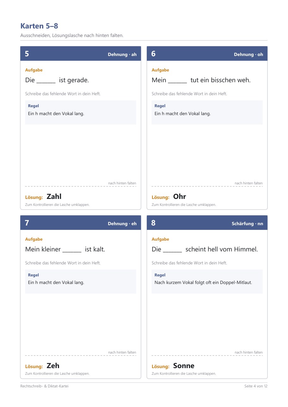Image resolution: width=288 pixels, height=407 pixels.
Task: Click the solution word 'Zahl'
Action: pos(54,196)
